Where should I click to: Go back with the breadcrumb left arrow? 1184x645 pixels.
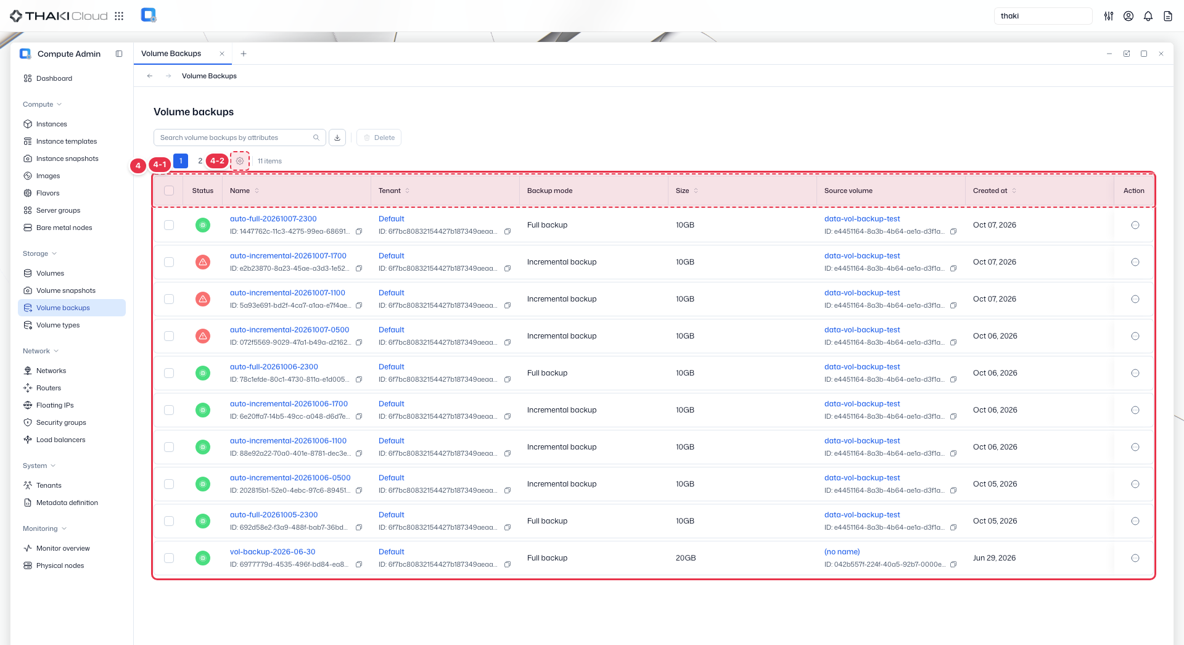click(150, 76)
